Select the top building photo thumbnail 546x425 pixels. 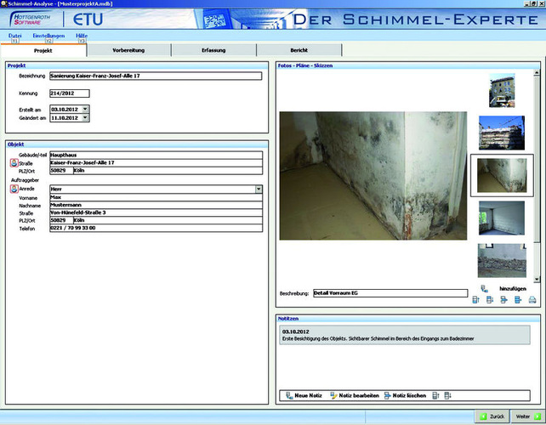[501, 90]
